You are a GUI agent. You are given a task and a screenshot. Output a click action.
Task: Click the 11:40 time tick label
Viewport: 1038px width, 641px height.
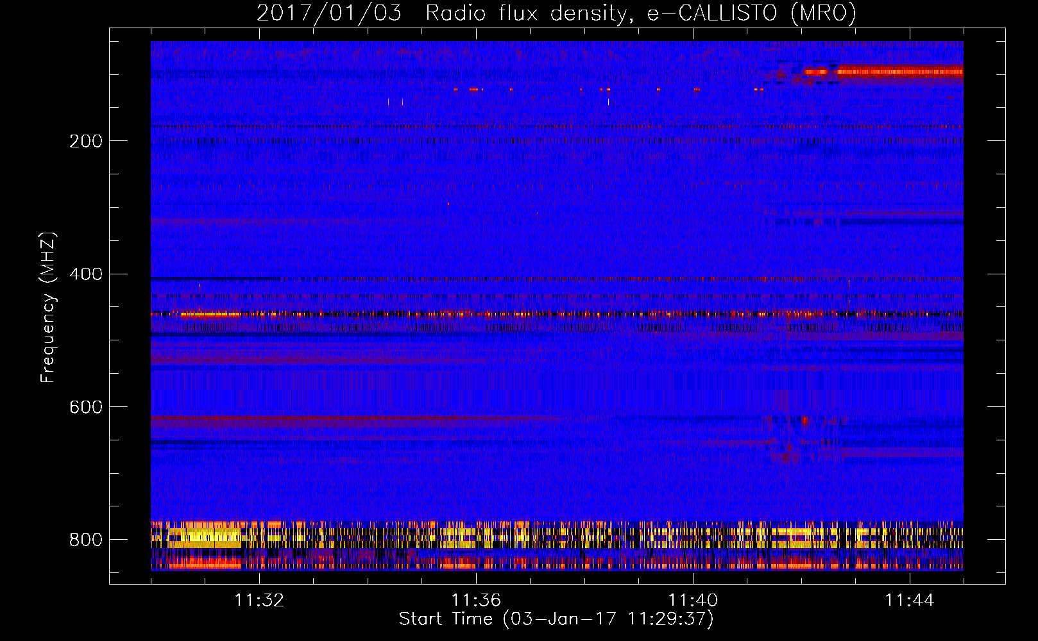point(693,601)
